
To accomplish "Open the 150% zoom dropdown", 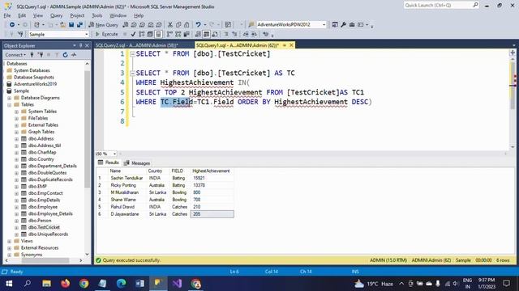I will (114, 154).
